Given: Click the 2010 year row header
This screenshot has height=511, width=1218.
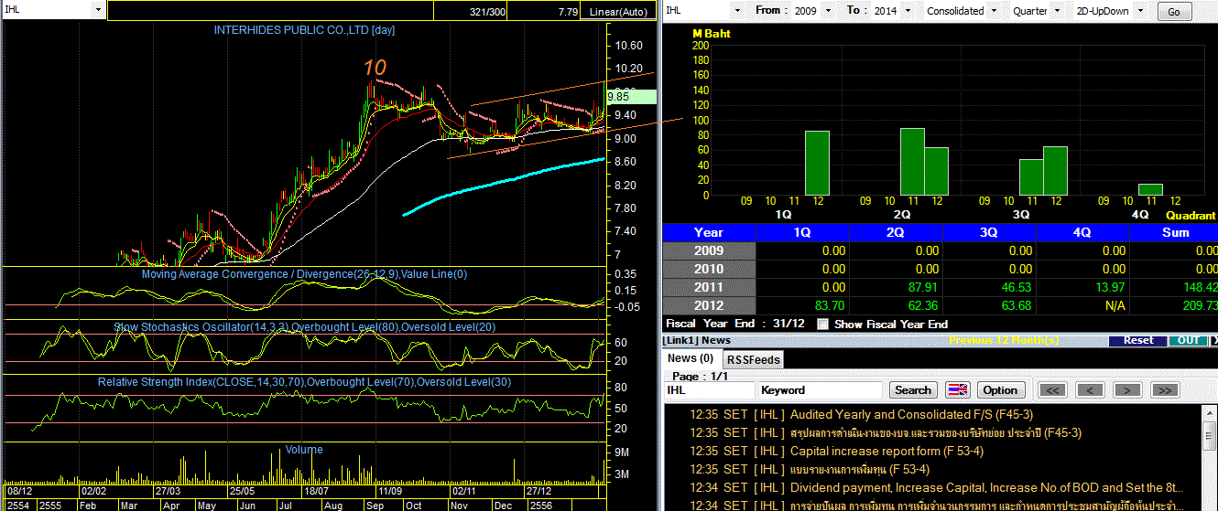Looking at the screenshot, I should point(709,269).
